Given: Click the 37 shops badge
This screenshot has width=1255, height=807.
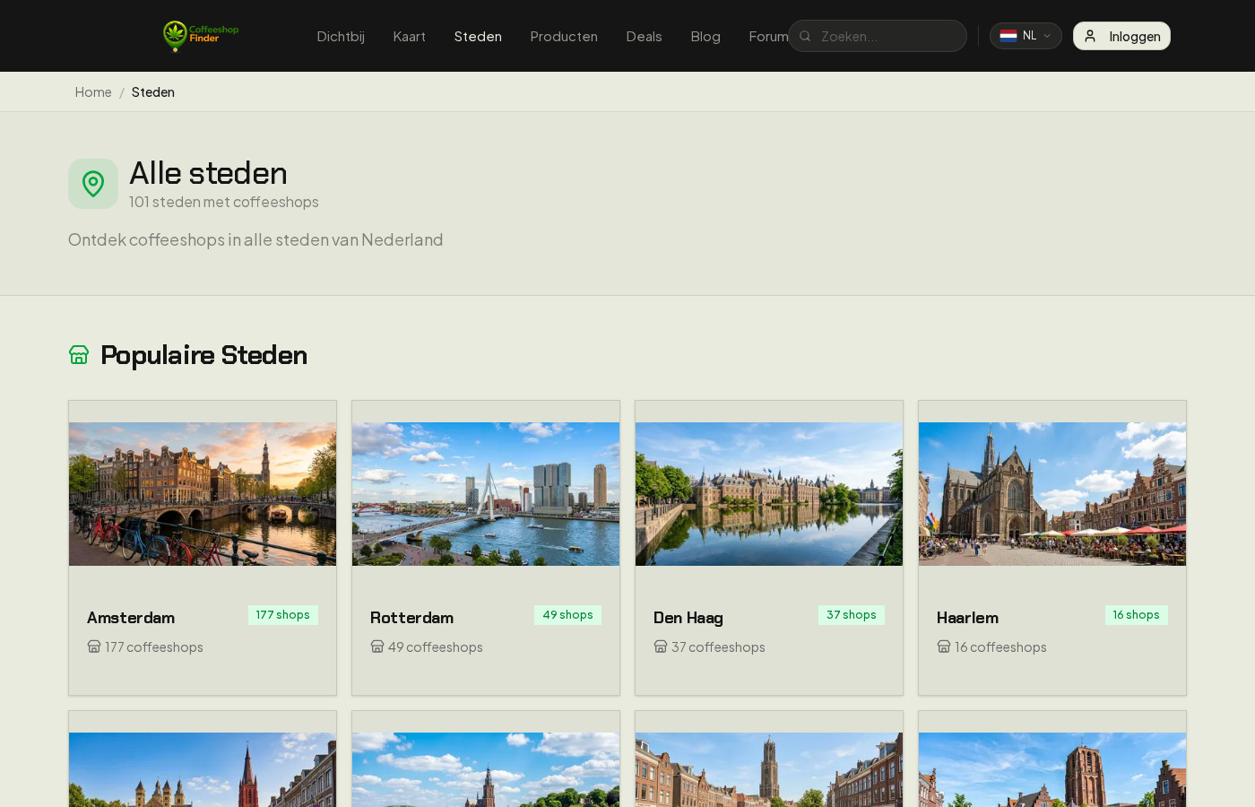Looking at the screenshot, I should pyautogui.click(x=852, y=615).
